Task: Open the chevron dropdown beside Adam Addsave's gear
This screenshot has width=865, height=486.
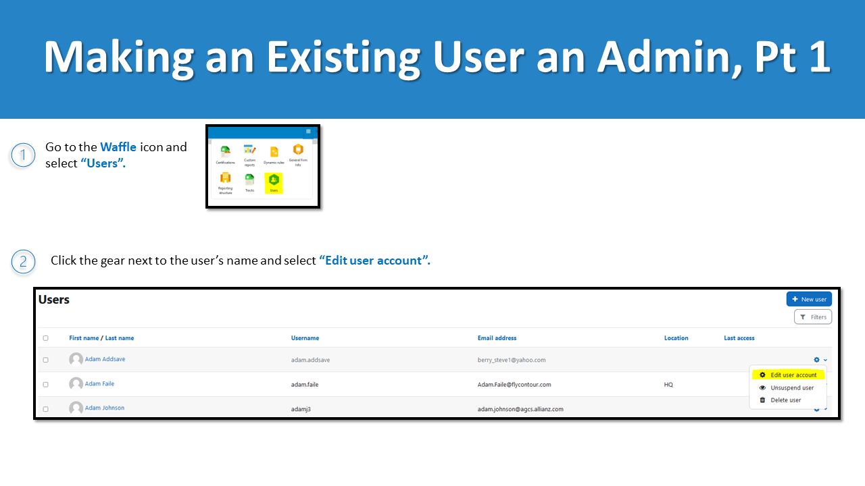Action: (825, 360)
